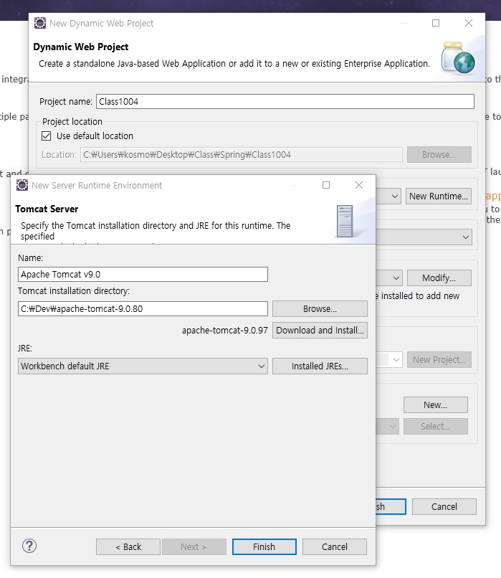Click the disabled Location path field

pos(242,155)
